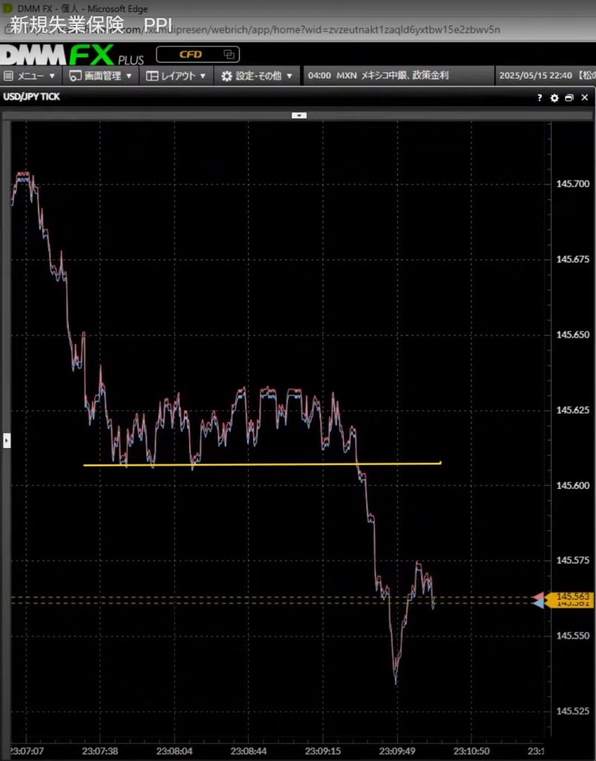The image size is (596, 761).
Task: Expand the left side panel arrow
Action: pos(7,441)
